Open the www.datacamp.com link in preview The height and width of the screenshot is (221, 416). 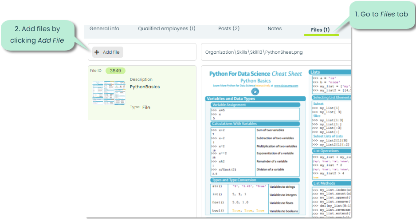point(286,86)
